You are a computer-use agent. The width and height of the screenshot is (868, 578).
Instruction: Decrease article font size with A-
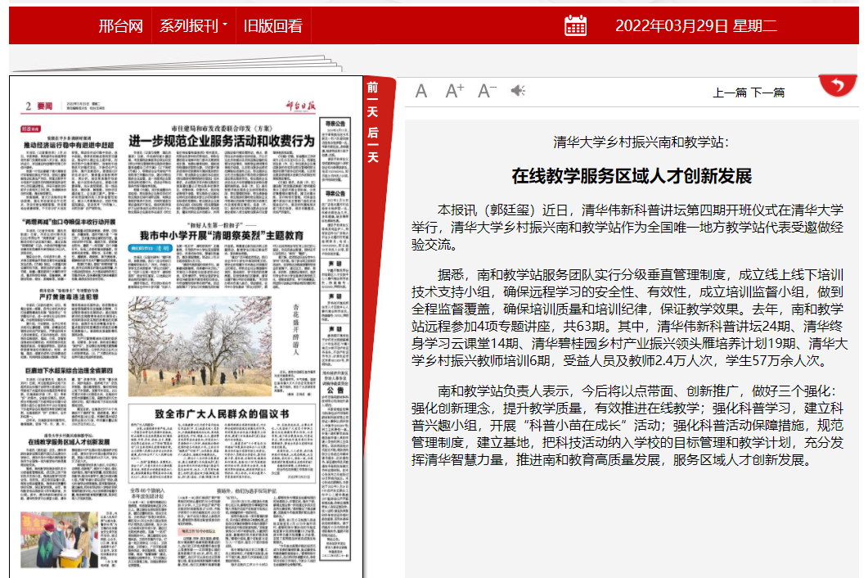pos(487,91)
